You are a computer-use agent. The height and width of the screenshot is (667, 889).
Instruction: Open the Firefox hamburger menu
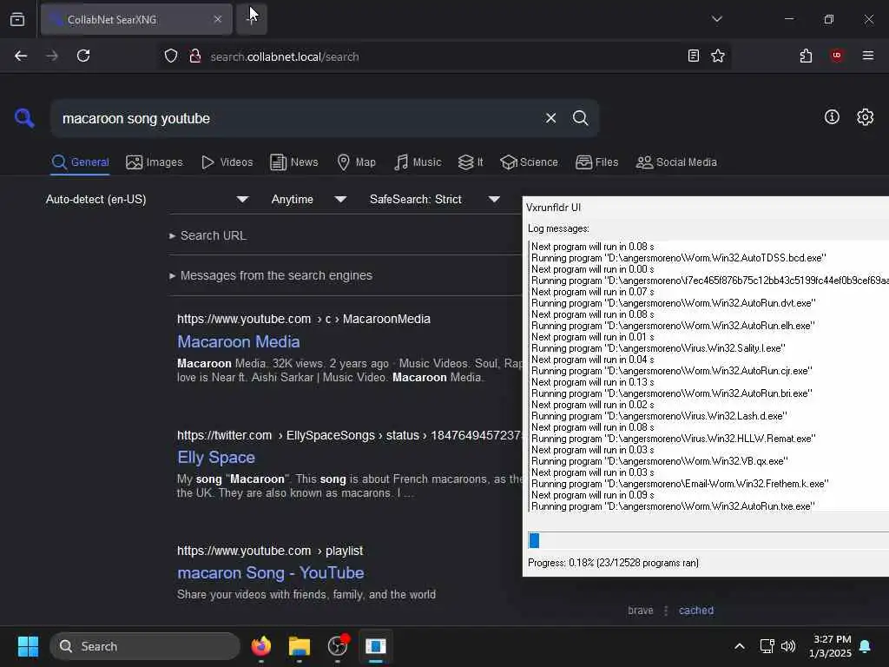(x=867, y=56)
